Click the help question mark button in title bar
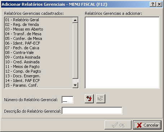The width and height of the screenshot is (164, 132). coord(153,4)
